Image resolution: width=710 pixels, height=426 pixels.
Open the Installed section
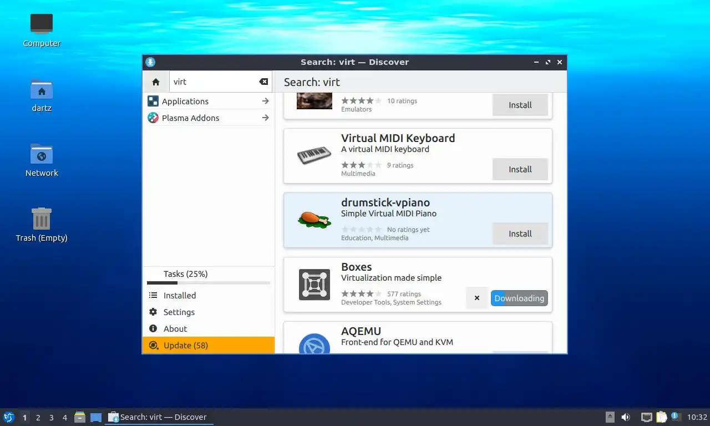[x=209, y=296]
